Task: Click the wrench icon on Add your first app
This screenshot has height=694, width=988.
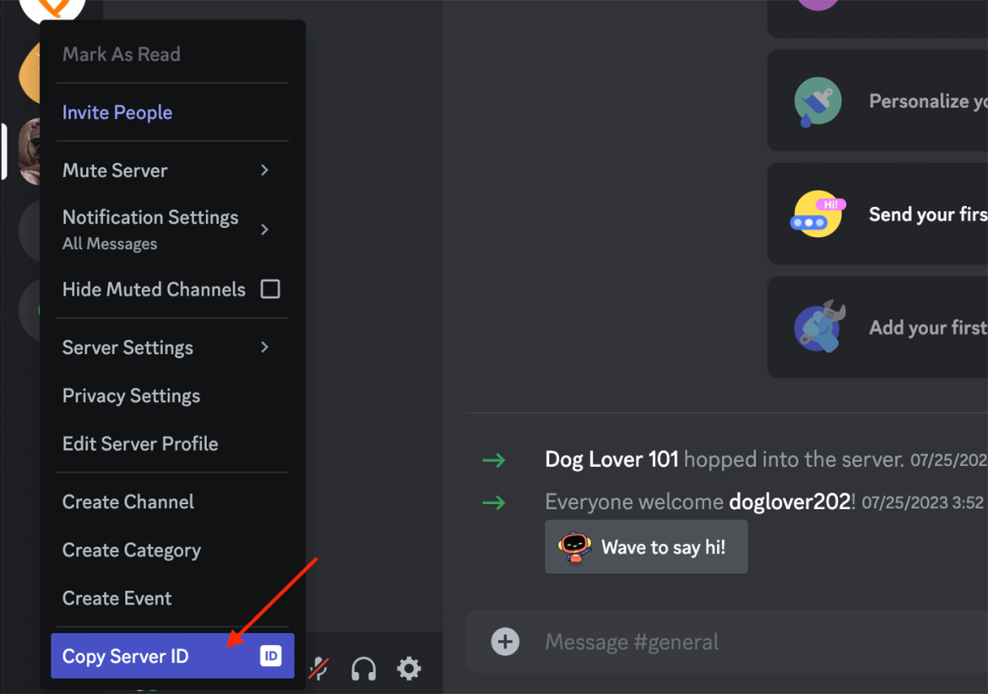Action: [817, 328]
